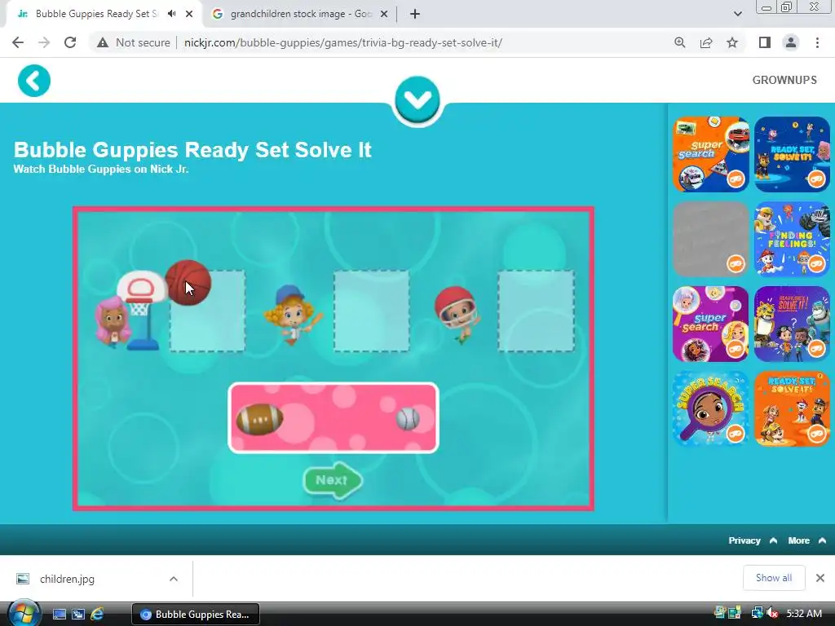Go back with the teal arrow button
Viewport: 835px width, 626px height.
pyautogui.click(x=34, y=81)
